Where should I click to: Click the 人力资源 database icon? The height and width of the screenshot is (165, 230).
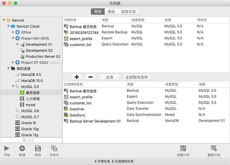click(x=22, y=99)
